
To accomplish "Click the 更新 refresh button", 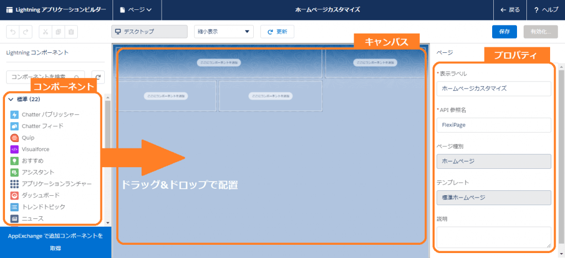I will (277, 31).
